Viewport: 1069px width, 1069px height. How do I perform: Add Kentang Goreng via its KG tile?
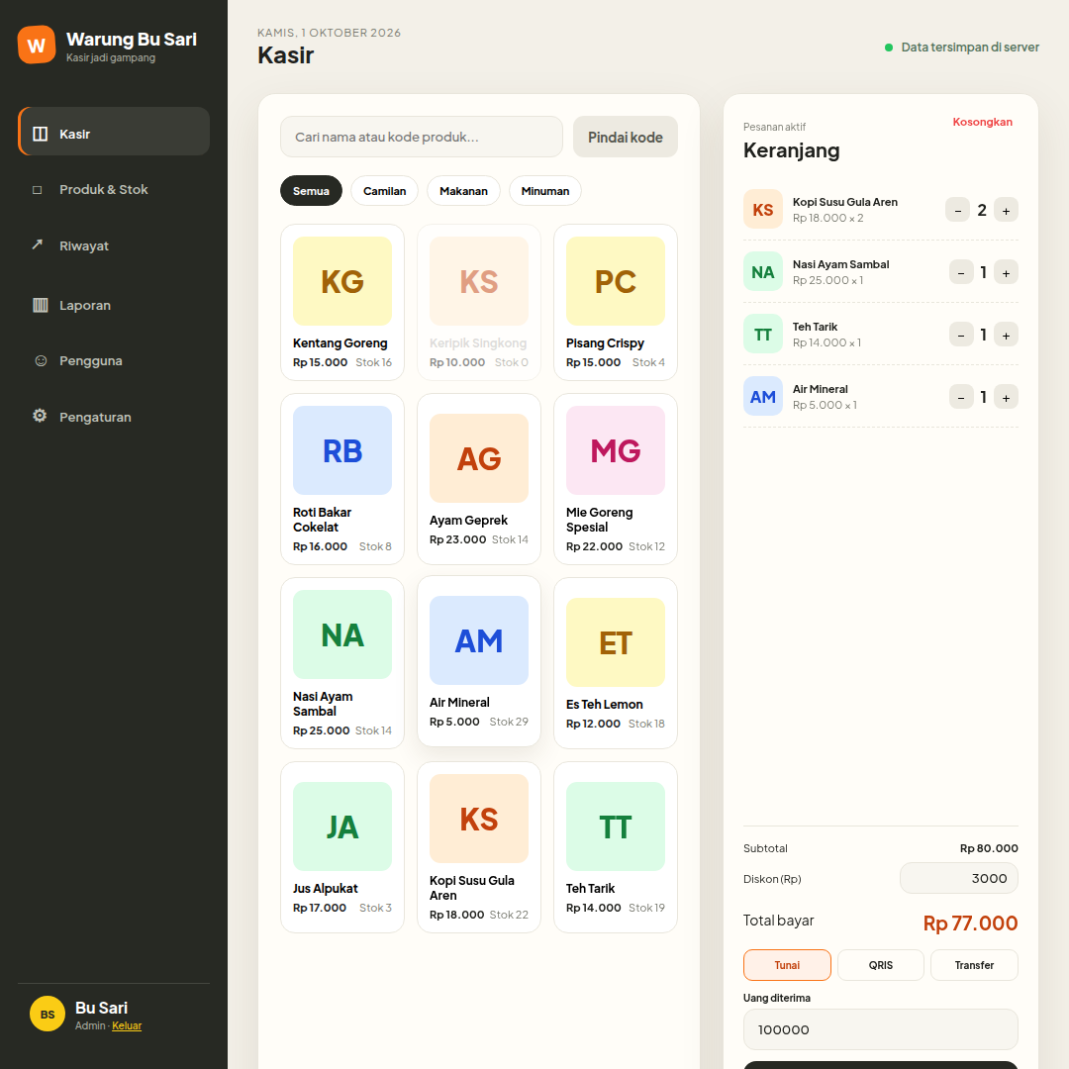(342, 281)
